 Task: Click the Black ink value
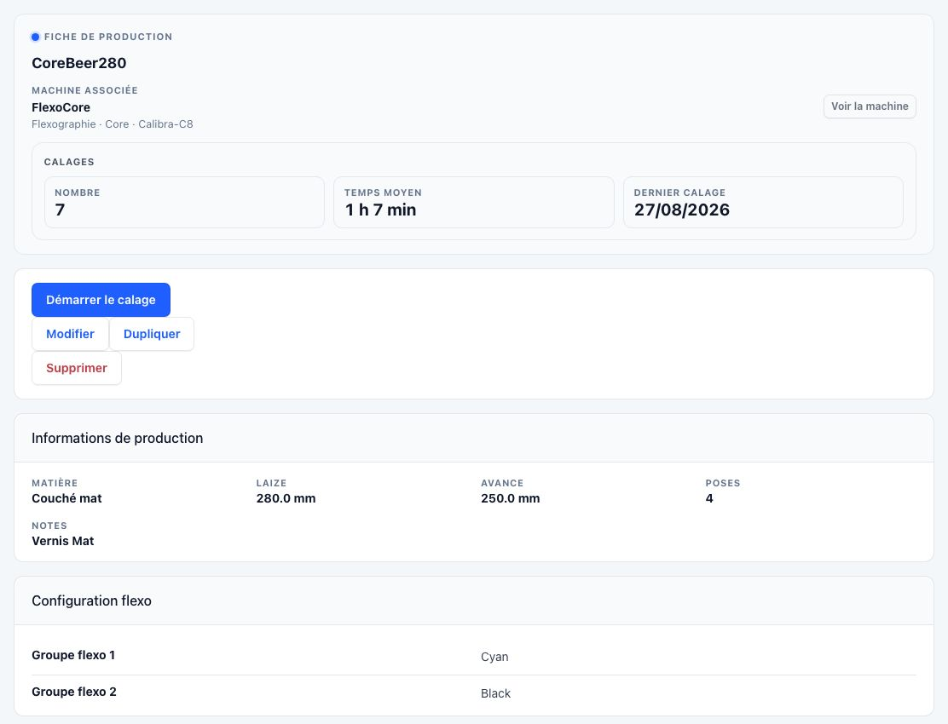point(496,694)
